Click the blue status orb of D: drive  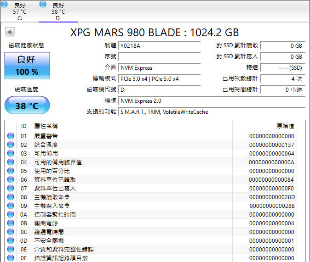[x=43, y=4]
